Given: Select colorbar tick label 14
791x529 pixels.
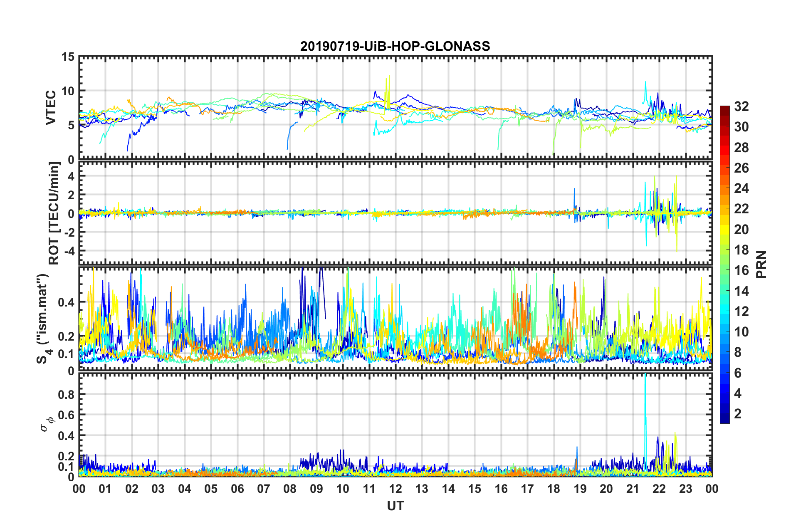Looking at the screenshot, I should point(741,291).
